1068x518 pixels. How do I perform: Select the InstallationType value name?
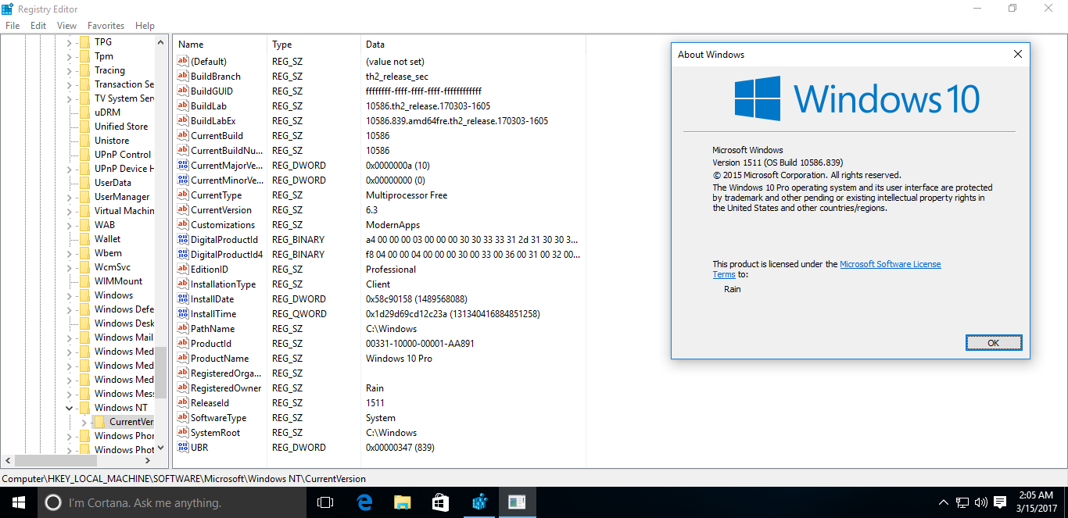[x=223, y=284]
